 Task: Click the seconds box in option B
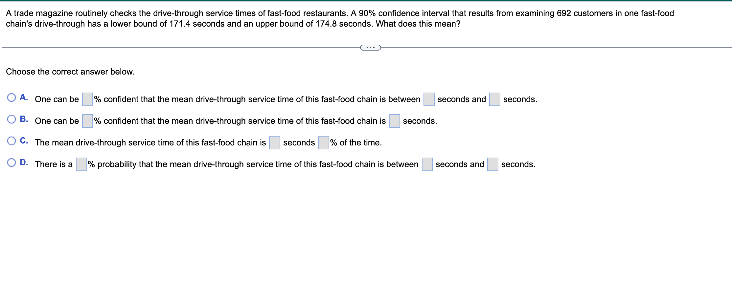click(x=394, y=120)
